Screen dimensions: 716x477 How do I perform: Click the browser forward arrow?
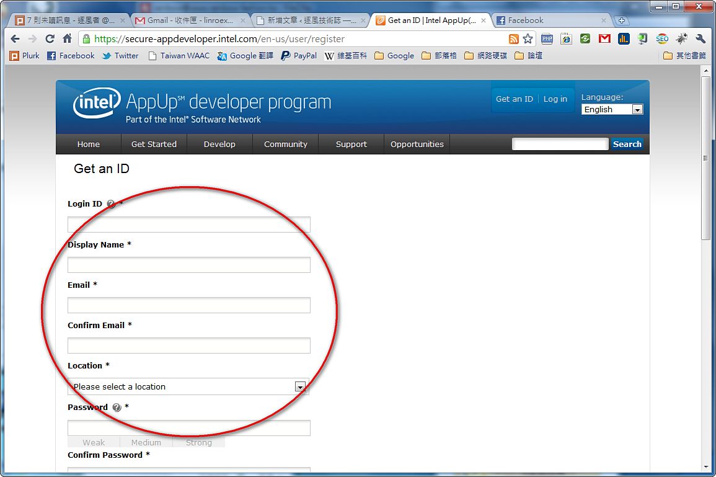[32, 39]
